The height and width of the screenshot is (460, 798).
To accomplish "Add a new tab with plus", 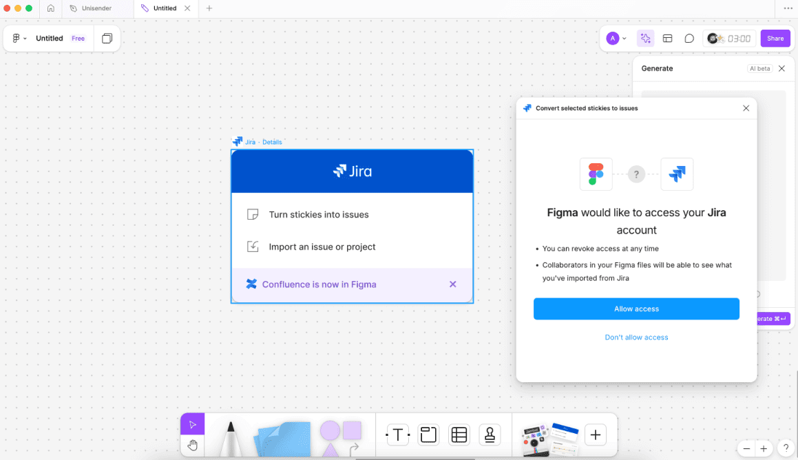I will click(x=209, y=8).
